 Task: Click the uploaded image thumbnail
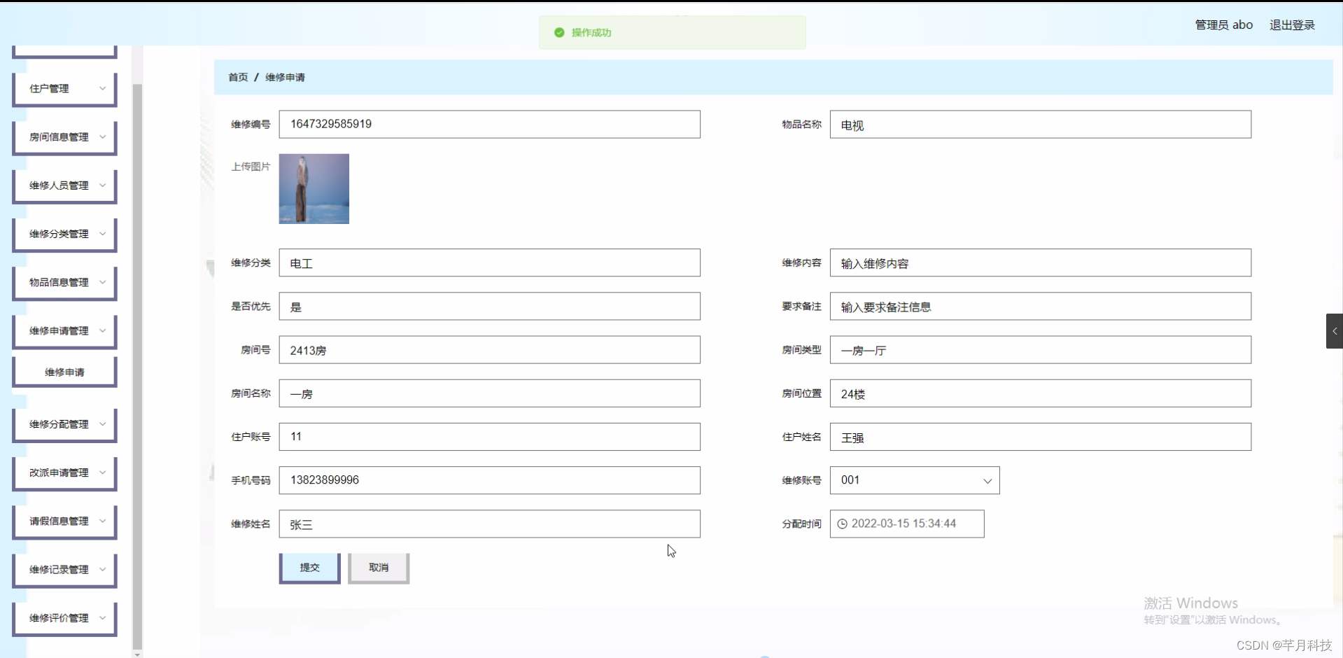[x=314, y=188]
